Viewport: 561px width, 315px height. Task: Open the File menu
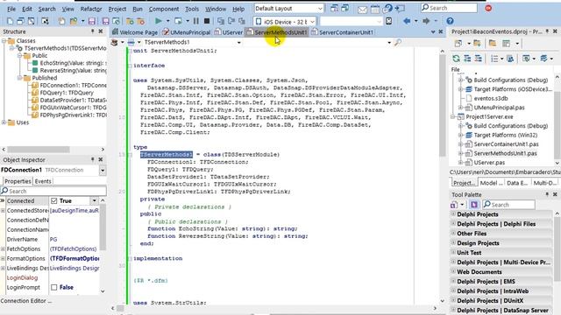coord(11,9)
